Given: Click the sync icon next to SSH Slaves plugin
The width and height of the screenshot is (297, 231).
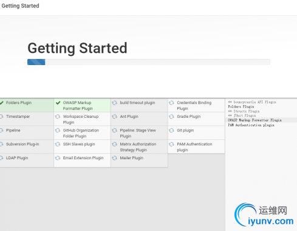Looking at the screenshot, I should [x=58, y=144].
